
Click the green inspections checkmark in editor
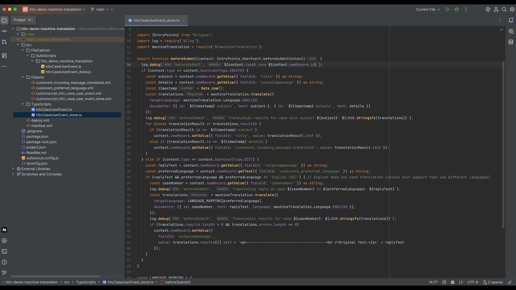[501, 29]
